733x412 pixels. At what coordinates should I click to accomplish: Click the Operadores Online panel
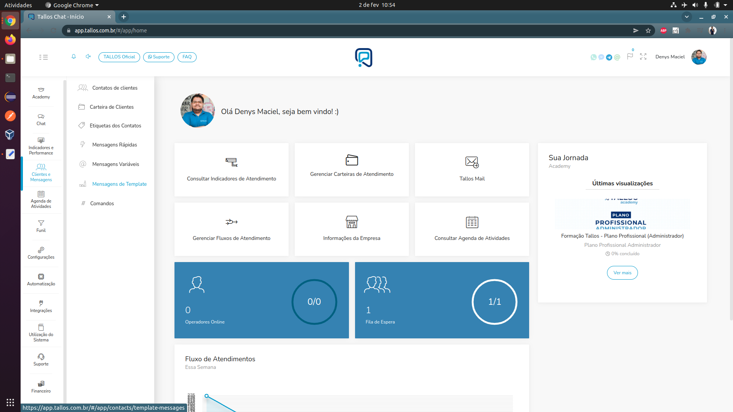[262, 300]
